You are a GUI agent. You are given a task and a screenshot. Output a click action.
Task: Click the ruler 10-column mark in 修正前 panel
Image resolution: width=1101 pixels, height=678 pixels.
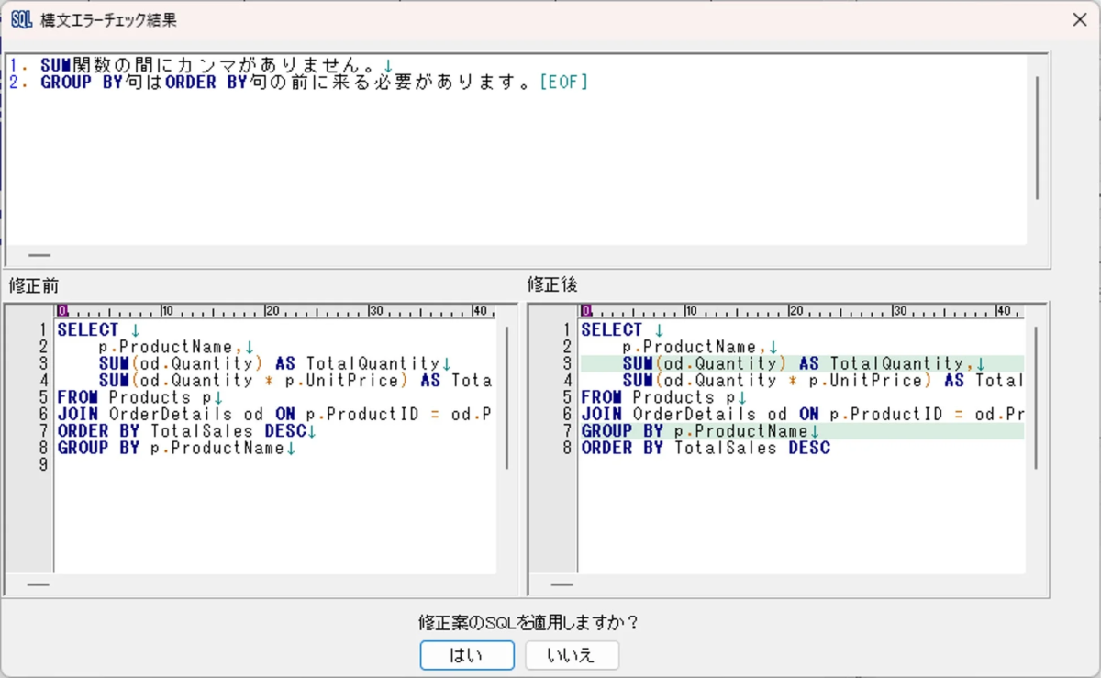point(166,311)
